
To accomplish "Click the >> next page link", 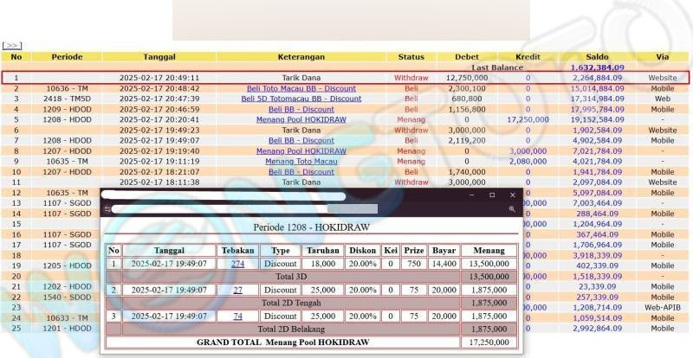I will 12,44.
